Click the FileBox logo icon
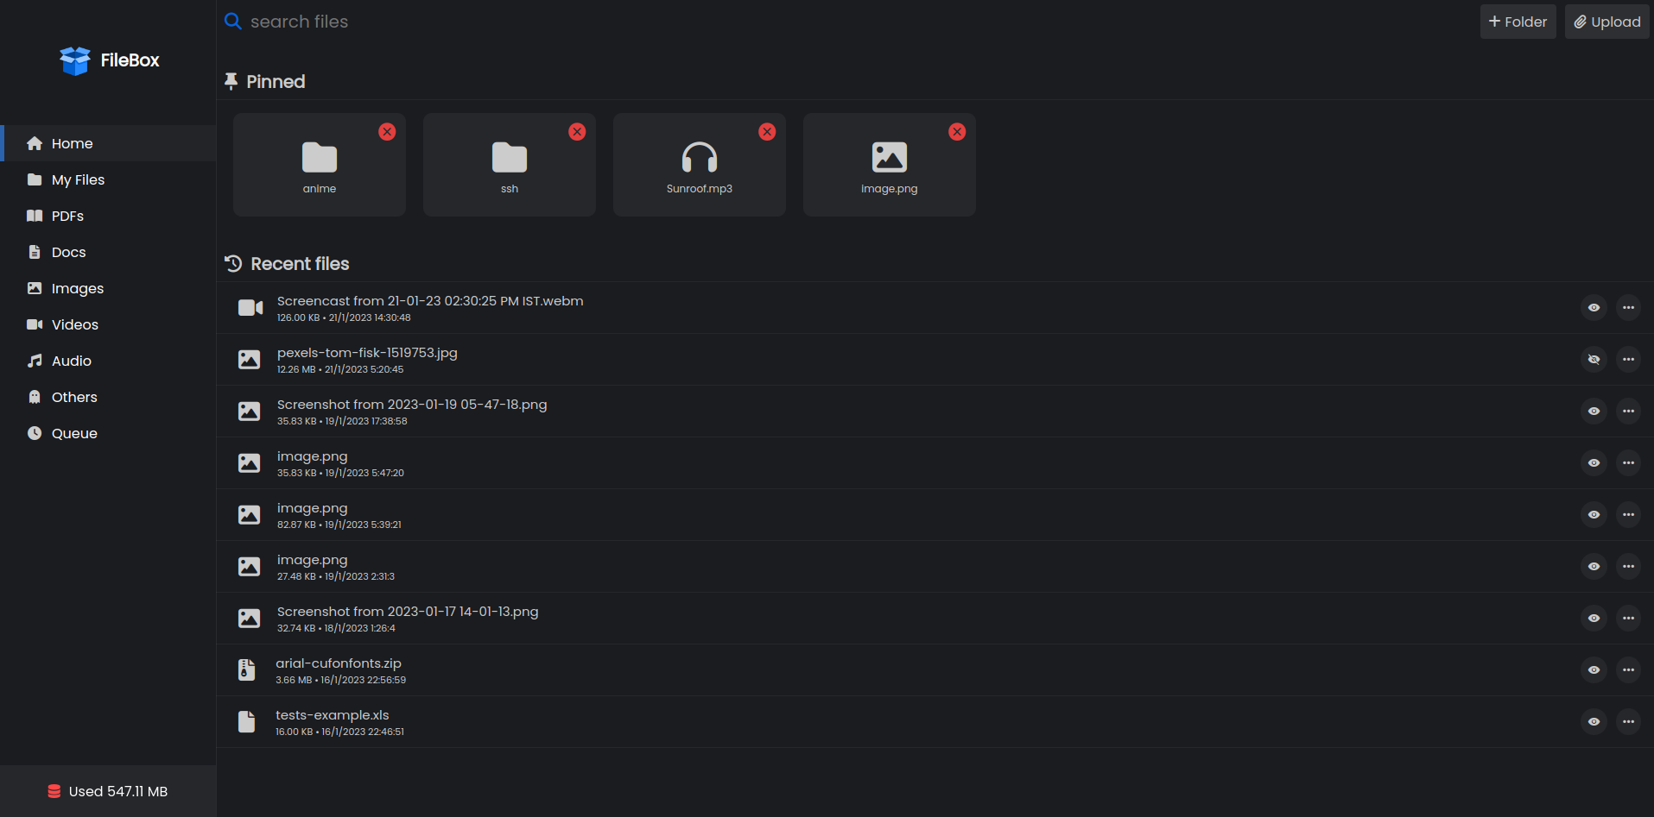Image resolution: width=1654 pixels, height=817 pixels. pos(75,60)
